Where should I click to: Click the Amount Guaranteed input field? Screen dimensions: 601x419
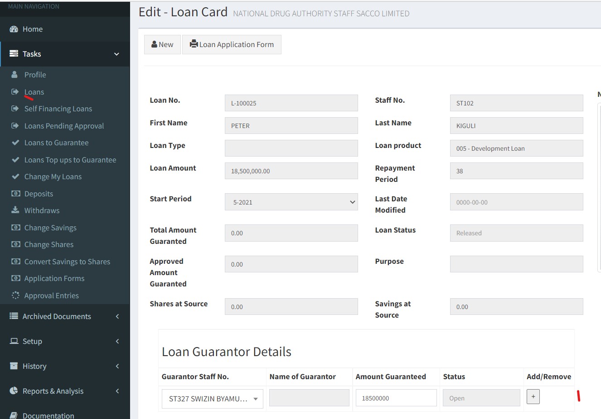tap(396, 398)
